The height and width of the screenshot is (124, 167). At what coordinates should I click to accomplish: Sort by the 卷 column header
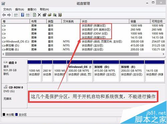coord(16,21)
